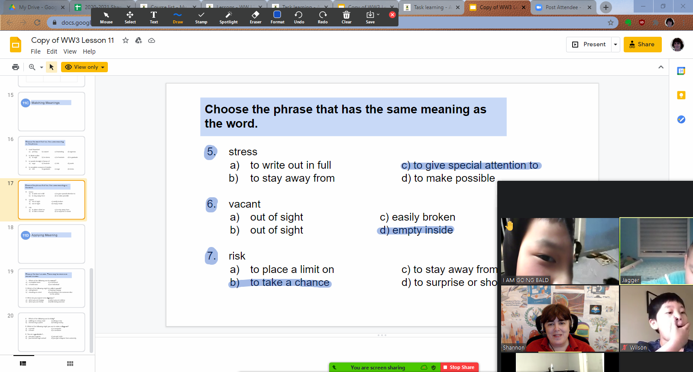Open Google Keep side panel
This screenshot has height=372, width=693.
click(681, 95)
